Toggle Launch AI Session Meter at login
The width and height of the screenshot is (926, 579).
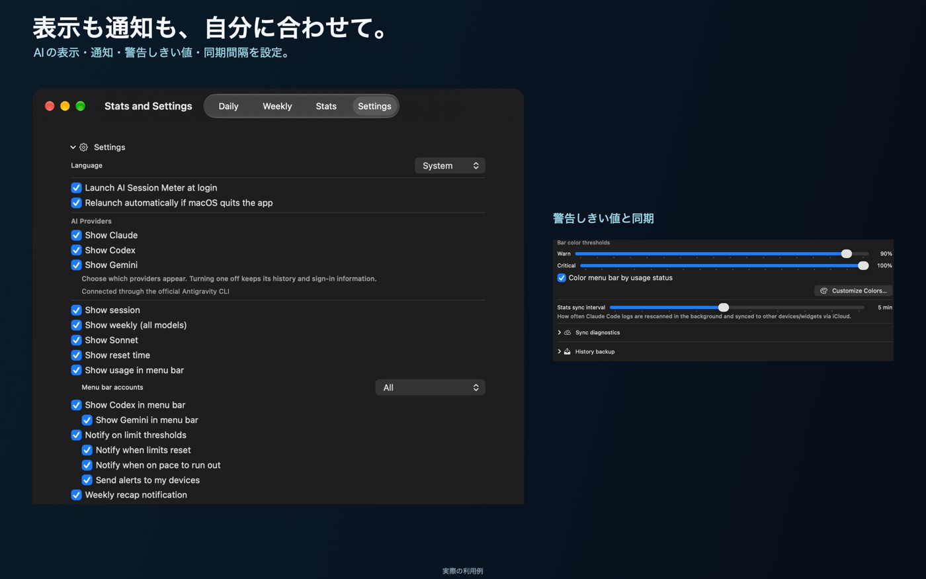(x=76, y=188)
